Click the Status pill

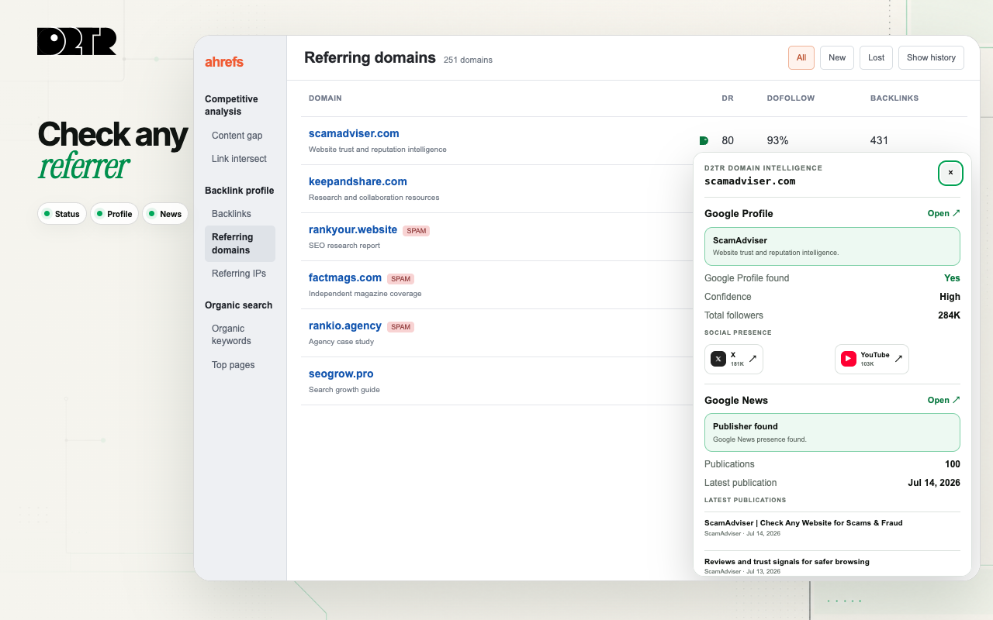62,214
